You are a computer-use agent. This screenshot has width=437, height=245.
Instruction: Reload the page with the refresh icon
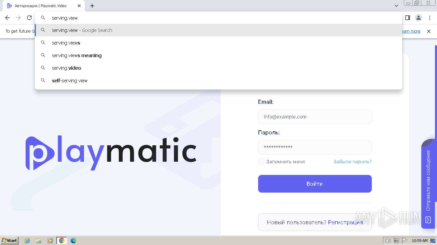[x=29, y=18]
